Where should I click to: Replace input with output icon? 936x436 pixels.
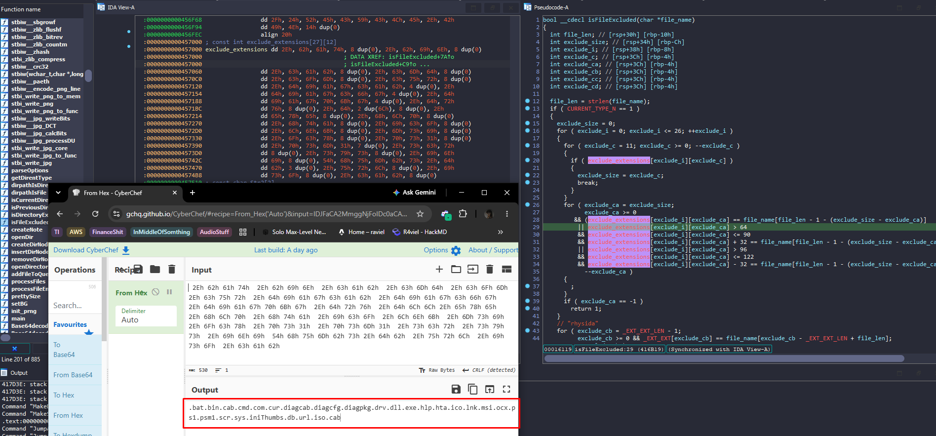(490, 389)
